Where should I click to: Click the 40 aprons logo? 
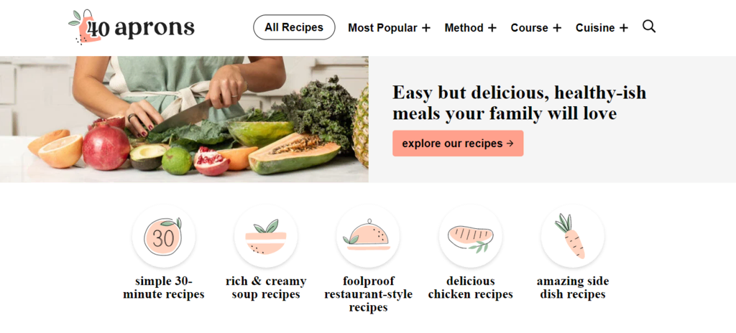132,27
